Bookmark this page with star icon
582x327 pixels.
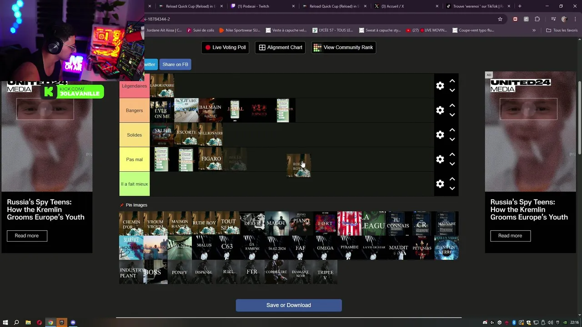click(500, 19)
